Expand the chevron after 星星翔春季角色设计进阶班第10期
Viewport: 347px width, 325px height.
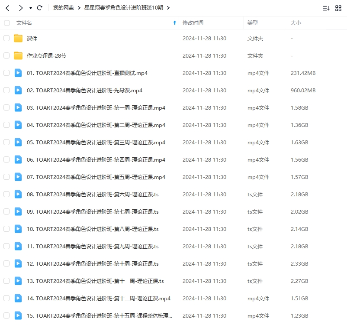pyautogui.click(x=168, y=8)
